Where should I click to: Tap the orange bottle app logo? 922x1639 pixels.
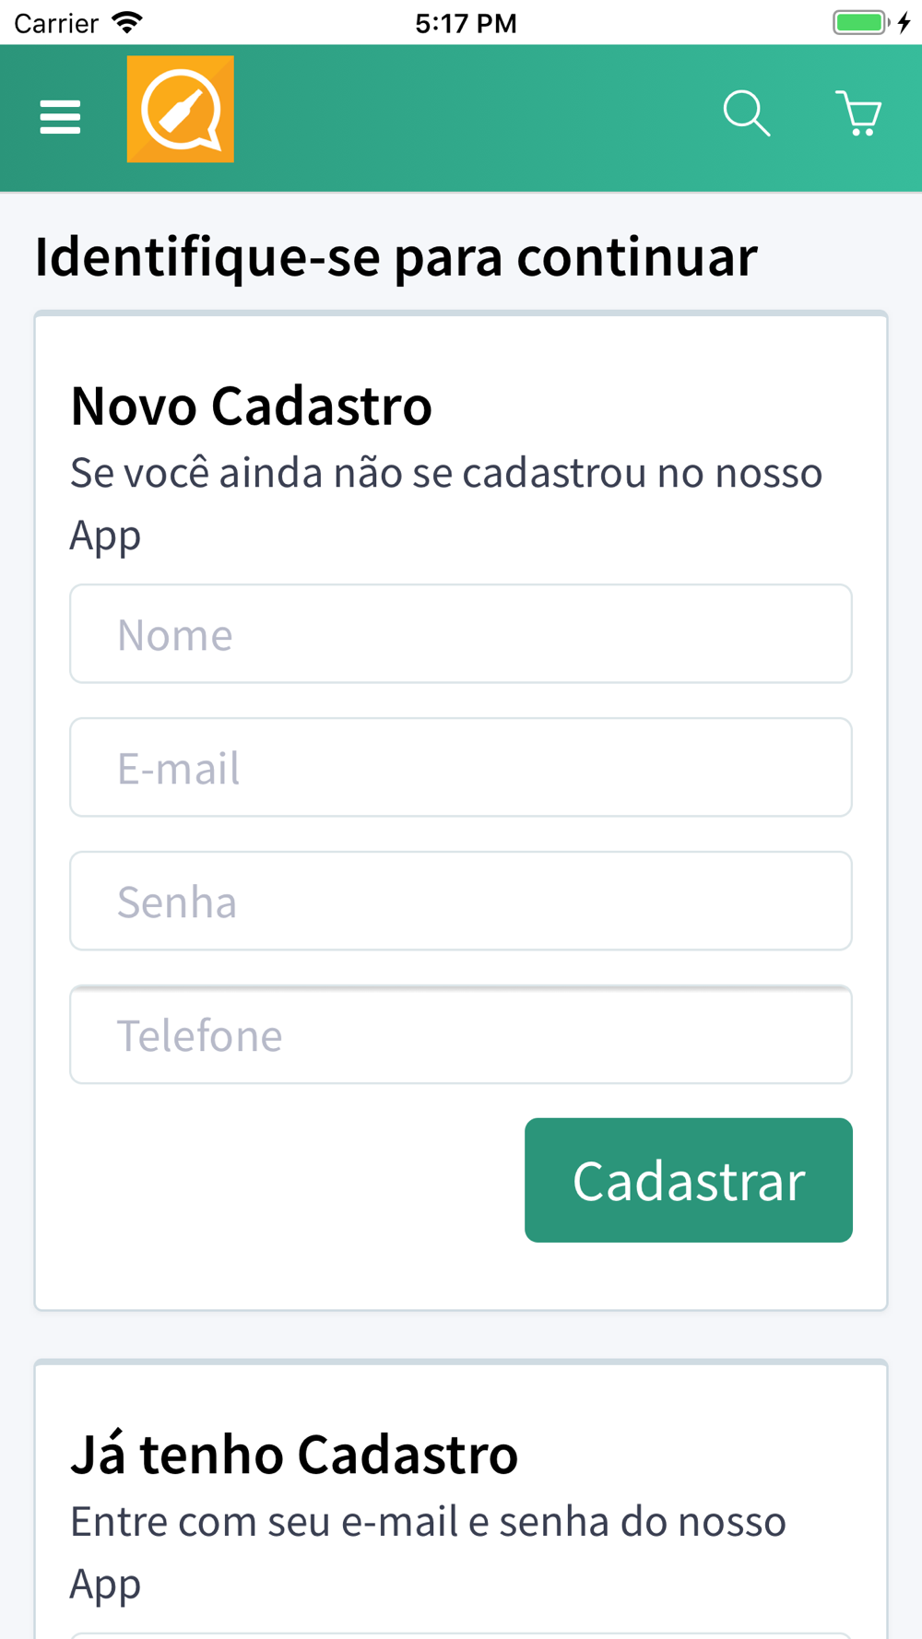point(181,110)
